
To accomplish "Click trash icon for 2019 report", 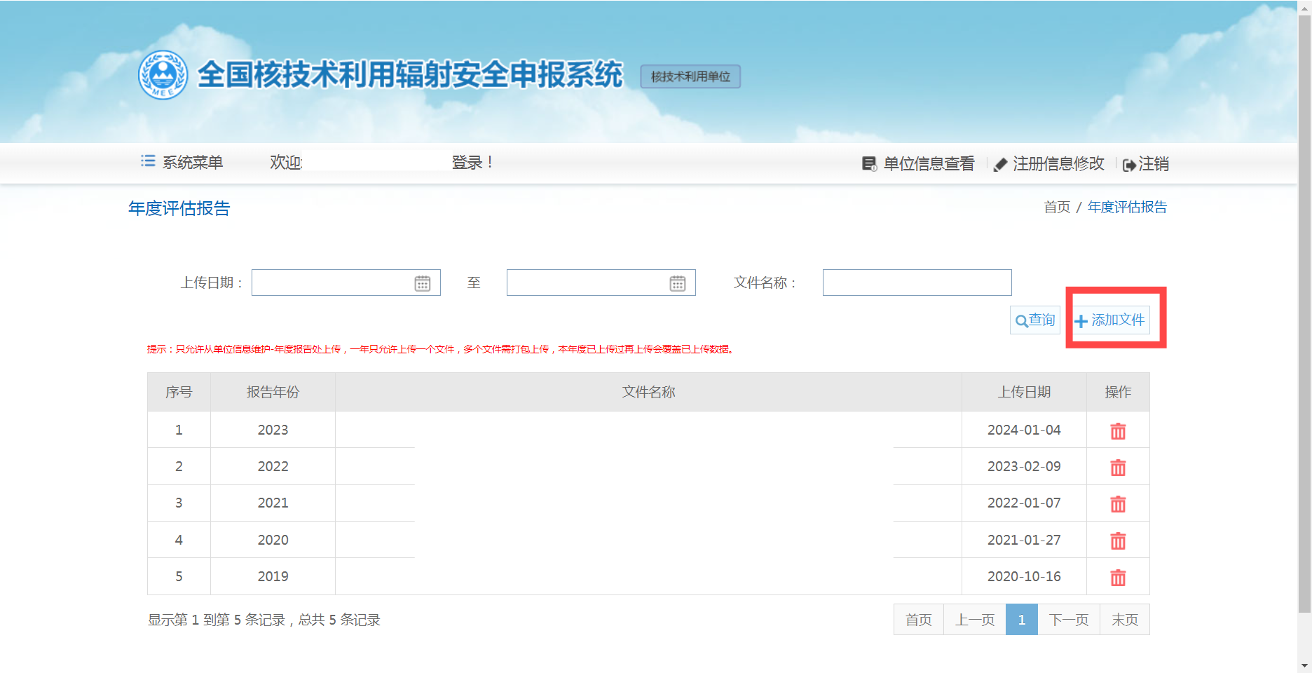I will (x=1118, y=577).
